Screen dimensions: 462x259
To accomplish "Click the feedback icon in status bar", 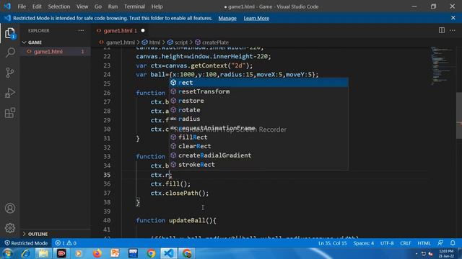I will click(x=440, y=243).
